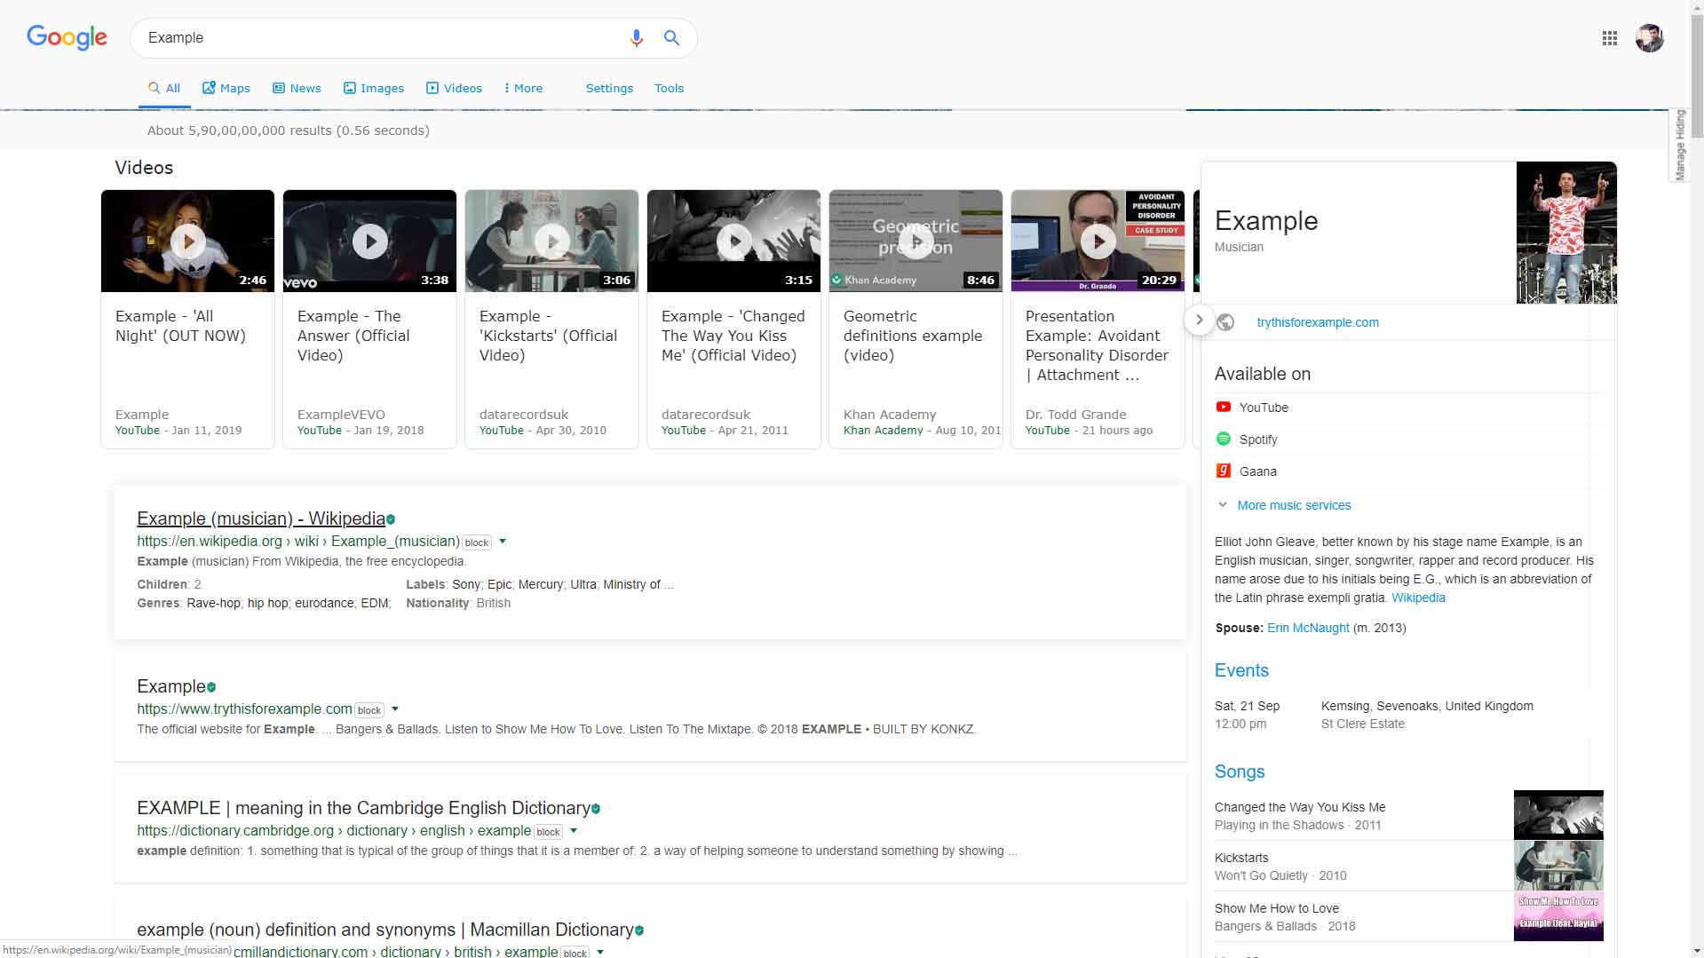The height and width of the screenshot is (958, 1704).
Task: Open the Example musician photo
Action: (1566, 233)
